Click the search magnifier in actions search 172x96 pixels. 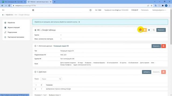60,79
